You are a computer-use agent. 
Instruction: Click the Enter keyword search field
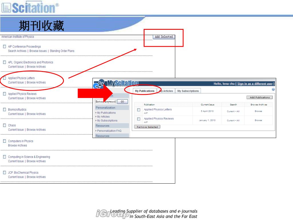point(106,102)
